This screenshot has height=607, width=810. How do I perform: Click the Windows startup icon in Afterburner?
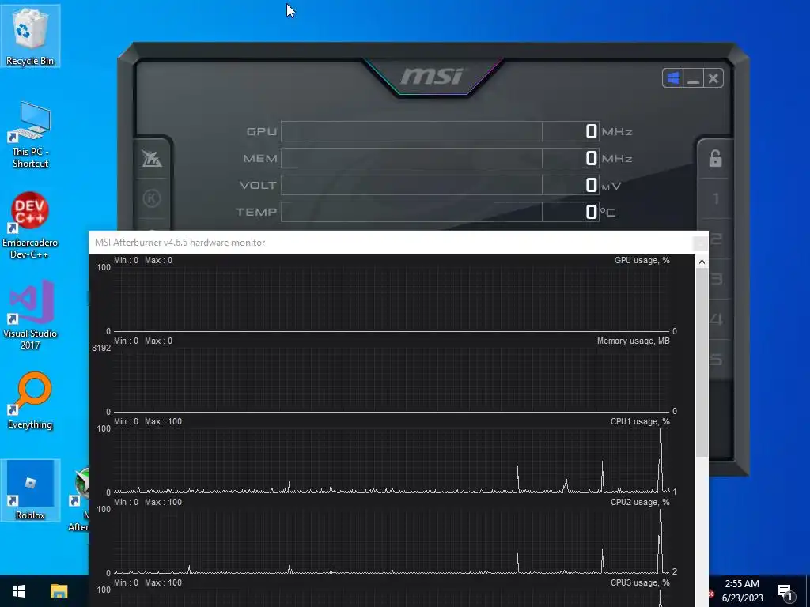pyautogui.click(x=672, y=78)
